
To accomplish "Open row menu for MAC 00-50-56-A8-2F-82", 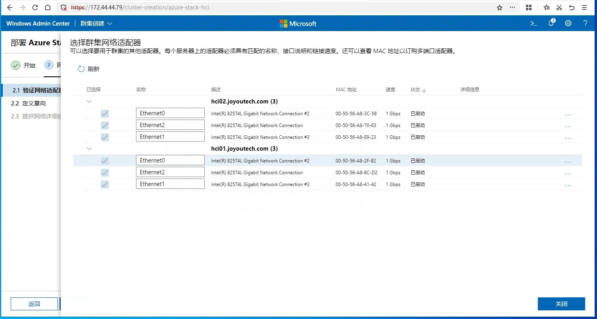I will (x=568, y=161).
